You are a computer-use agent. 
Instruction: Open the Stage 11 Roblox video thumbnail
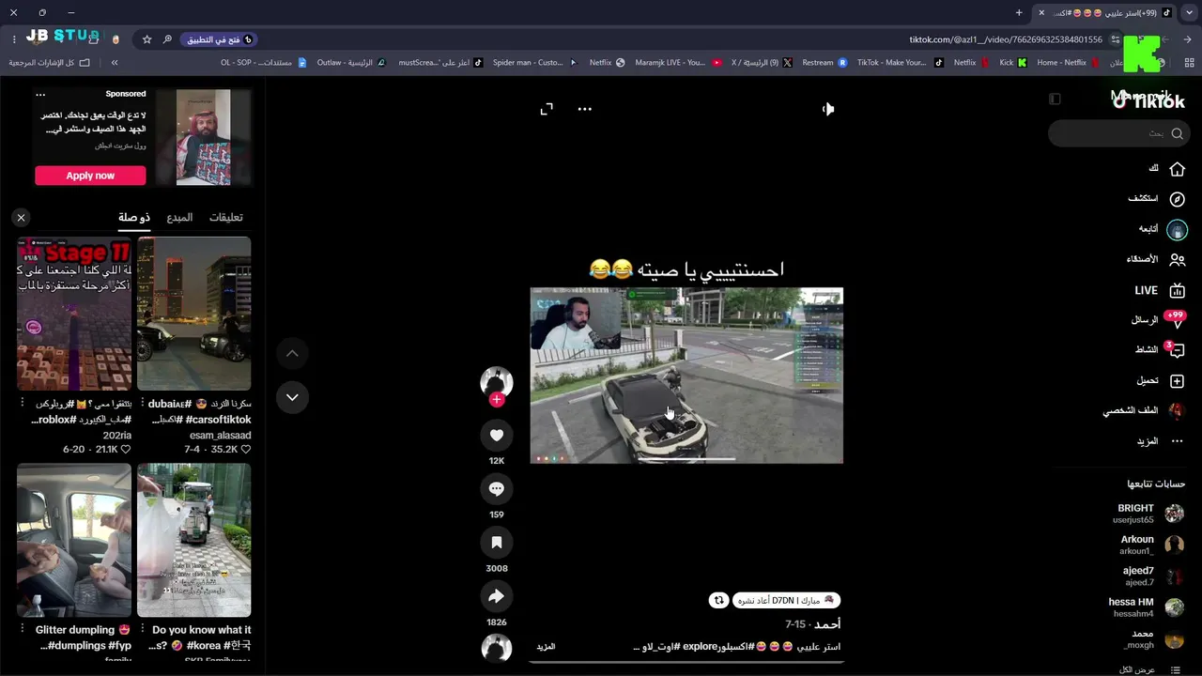coord(74,314)
